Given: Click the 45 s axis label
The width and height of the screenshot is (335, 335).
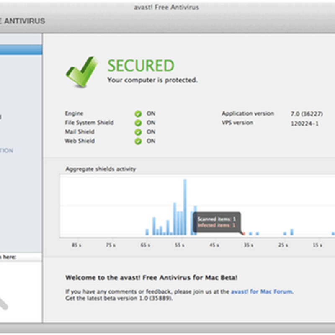Looking at the screenshot, I should point(214,245).
